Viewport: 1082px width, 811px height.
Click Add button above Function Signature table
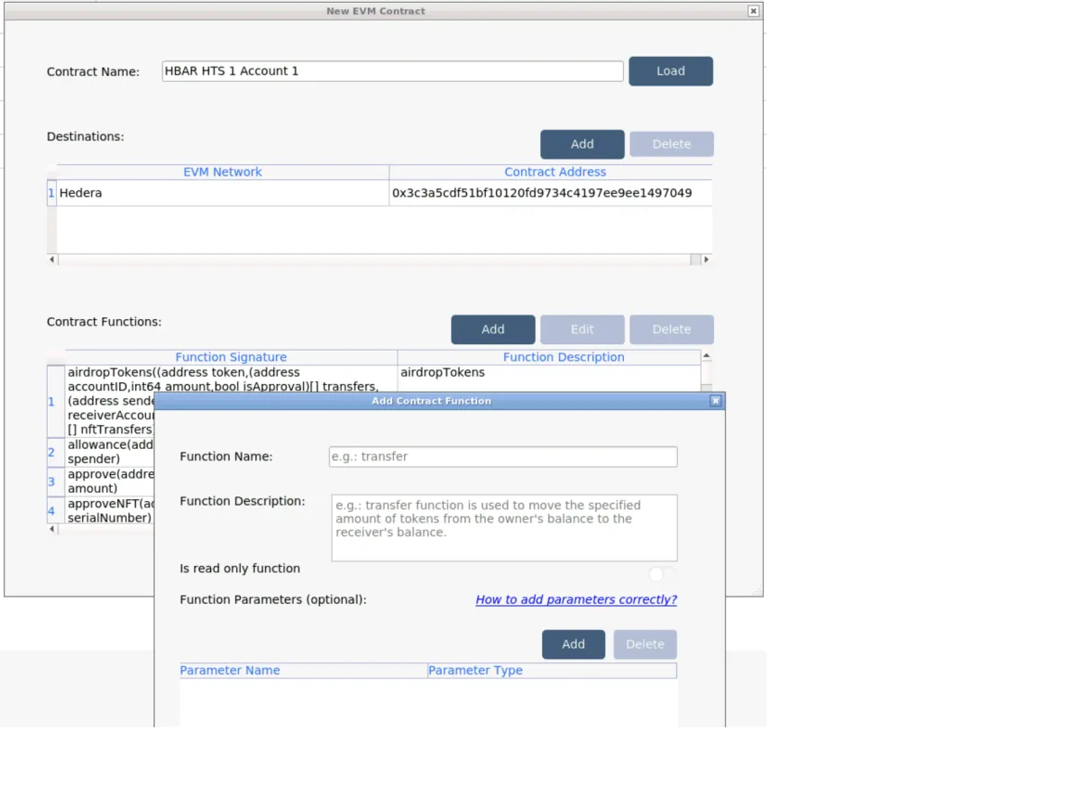(493, 330)
